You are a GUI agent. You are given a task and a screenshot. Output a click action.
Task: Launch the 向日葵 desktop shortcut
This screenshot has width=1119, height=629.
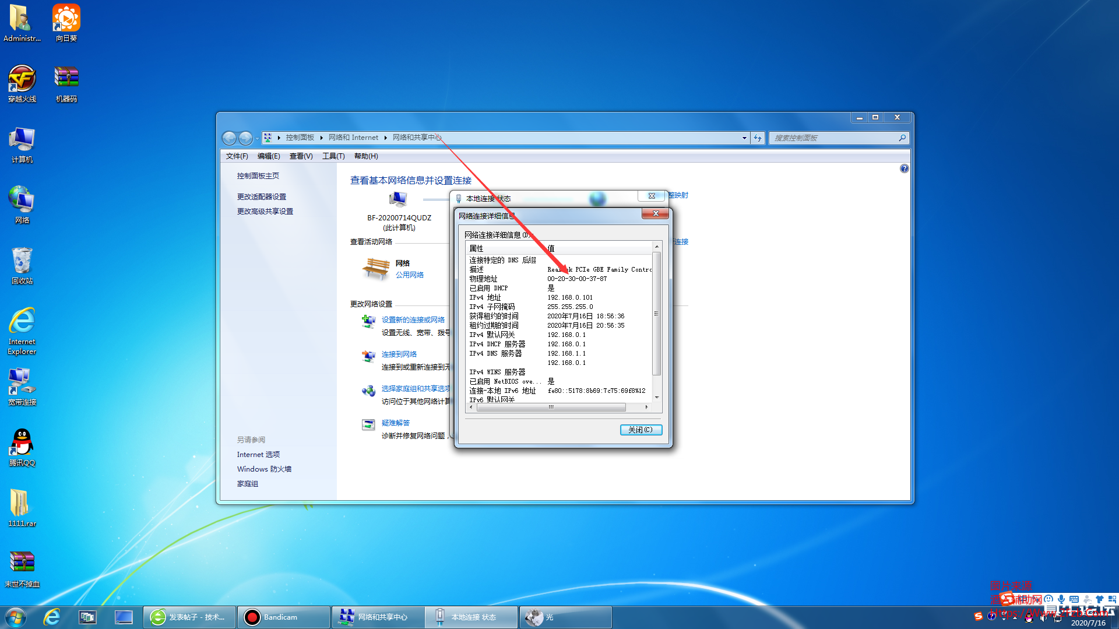[x=66, y=23]
